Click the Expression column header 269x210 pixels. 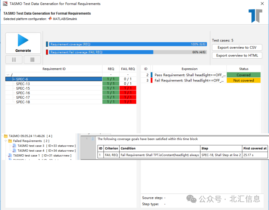(189, 69)
